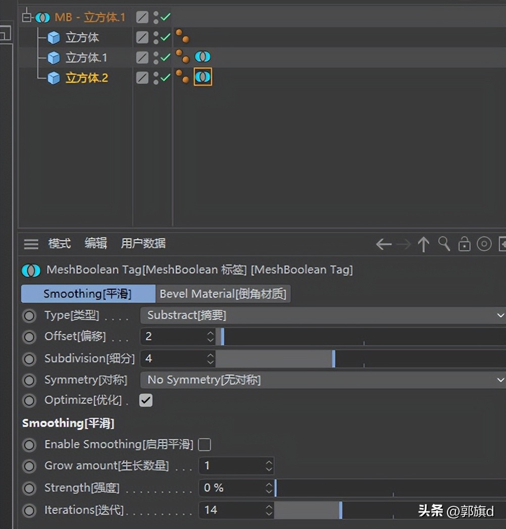Open the hamburger menu in Attribute Manager

pos(30,244)
